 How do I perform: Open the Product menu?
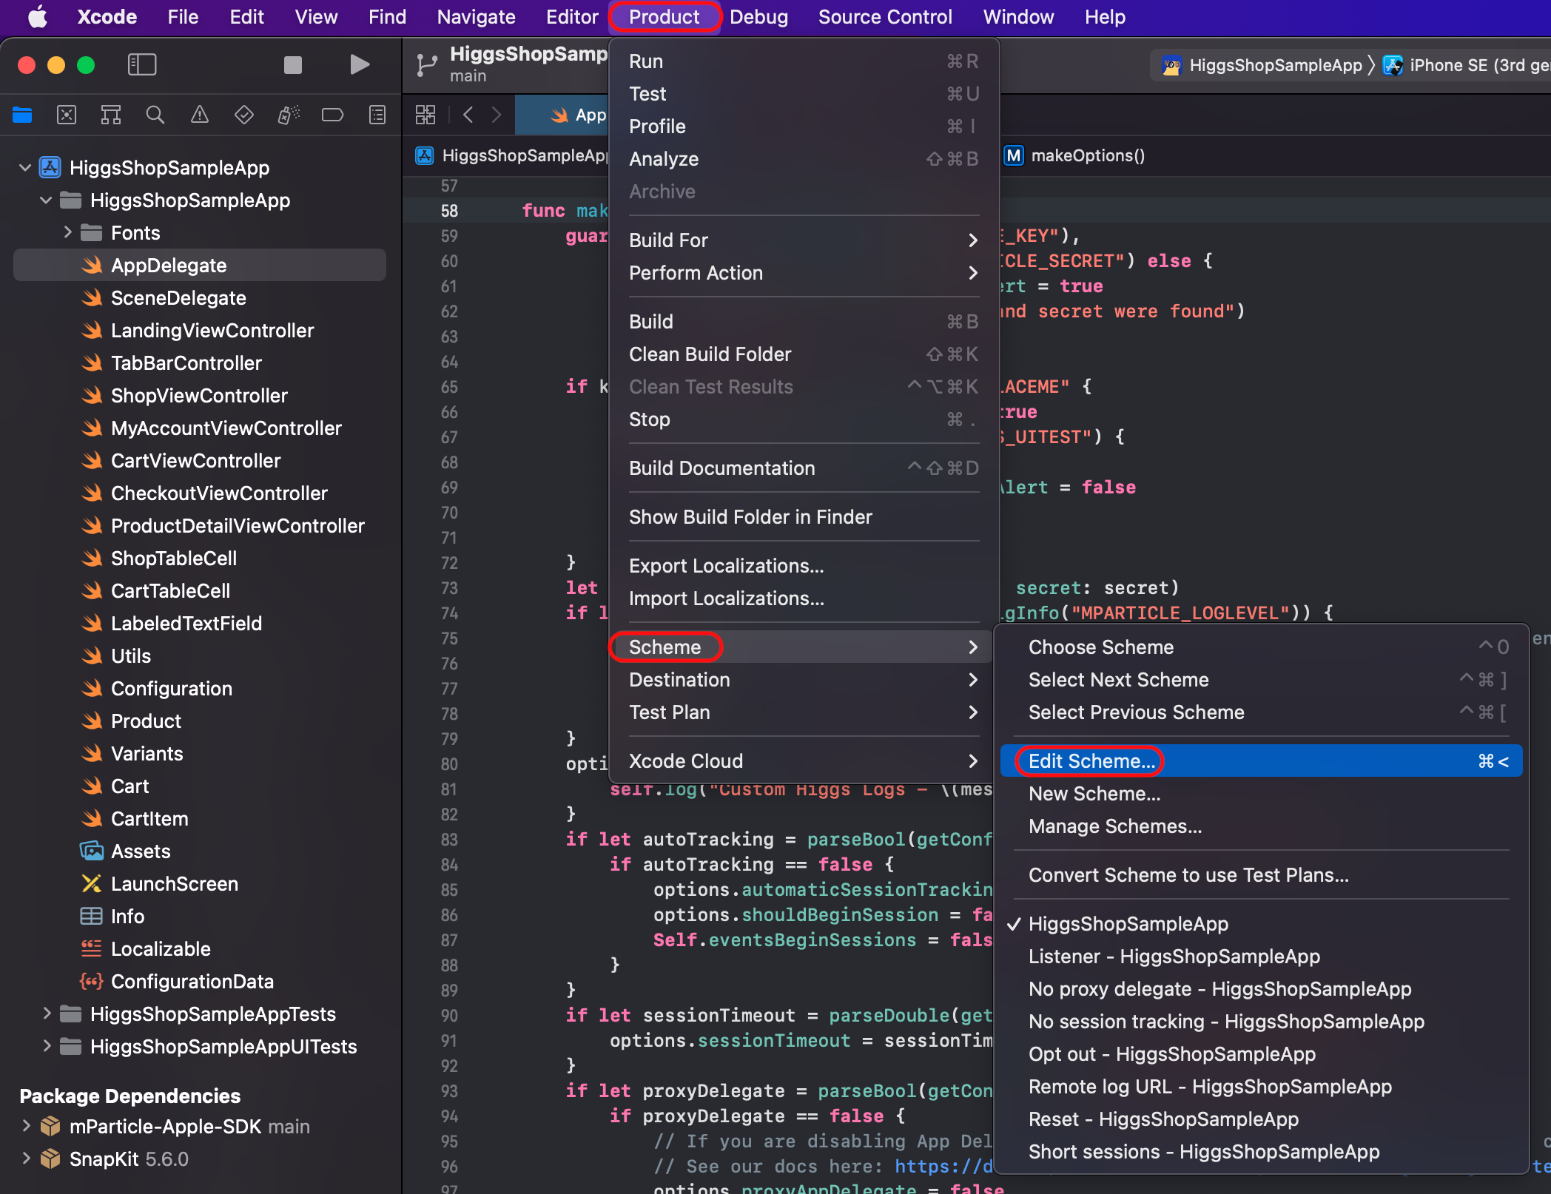point(664,16)
